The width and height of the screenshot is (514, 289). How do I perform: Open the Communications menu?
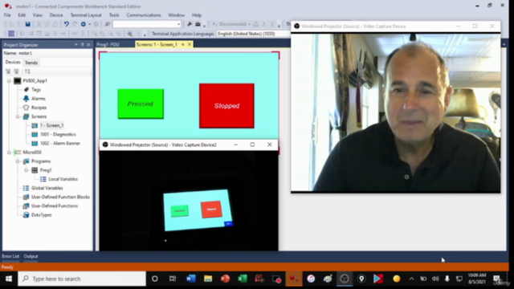tap(144, 15)
